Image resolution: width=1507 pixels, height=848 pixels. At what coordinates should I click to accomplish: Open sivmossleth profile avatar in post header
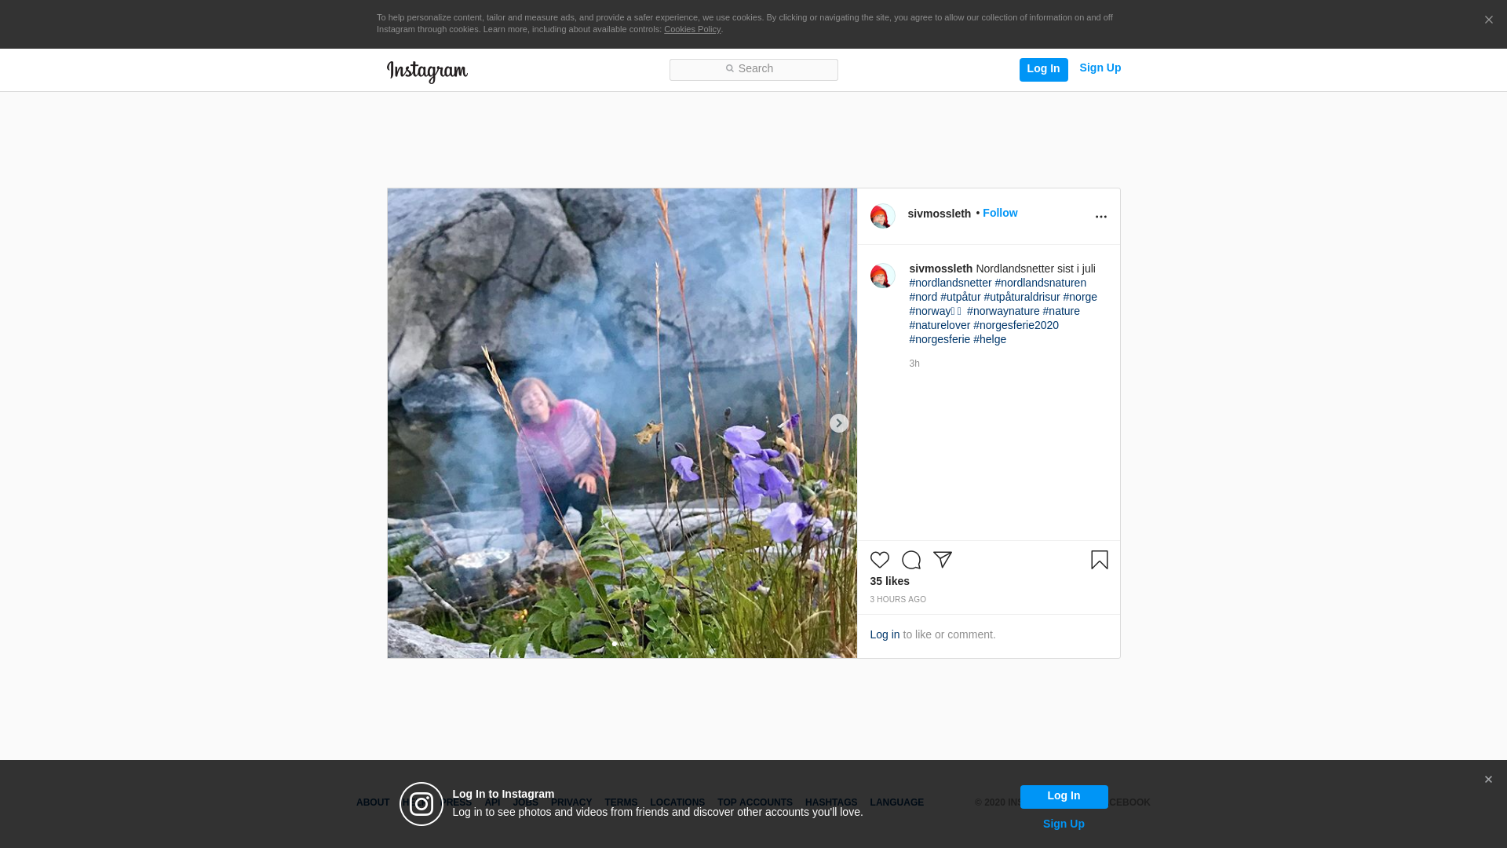(x=882, y=216)
